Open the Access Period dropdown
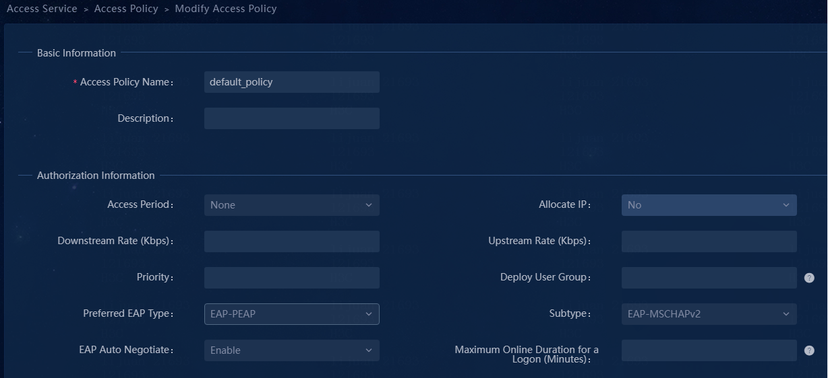 point(292,205)
